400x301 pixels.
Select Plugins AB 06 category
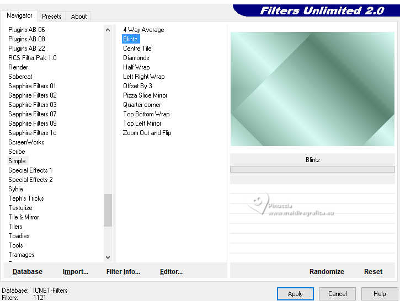click(26, 30)
